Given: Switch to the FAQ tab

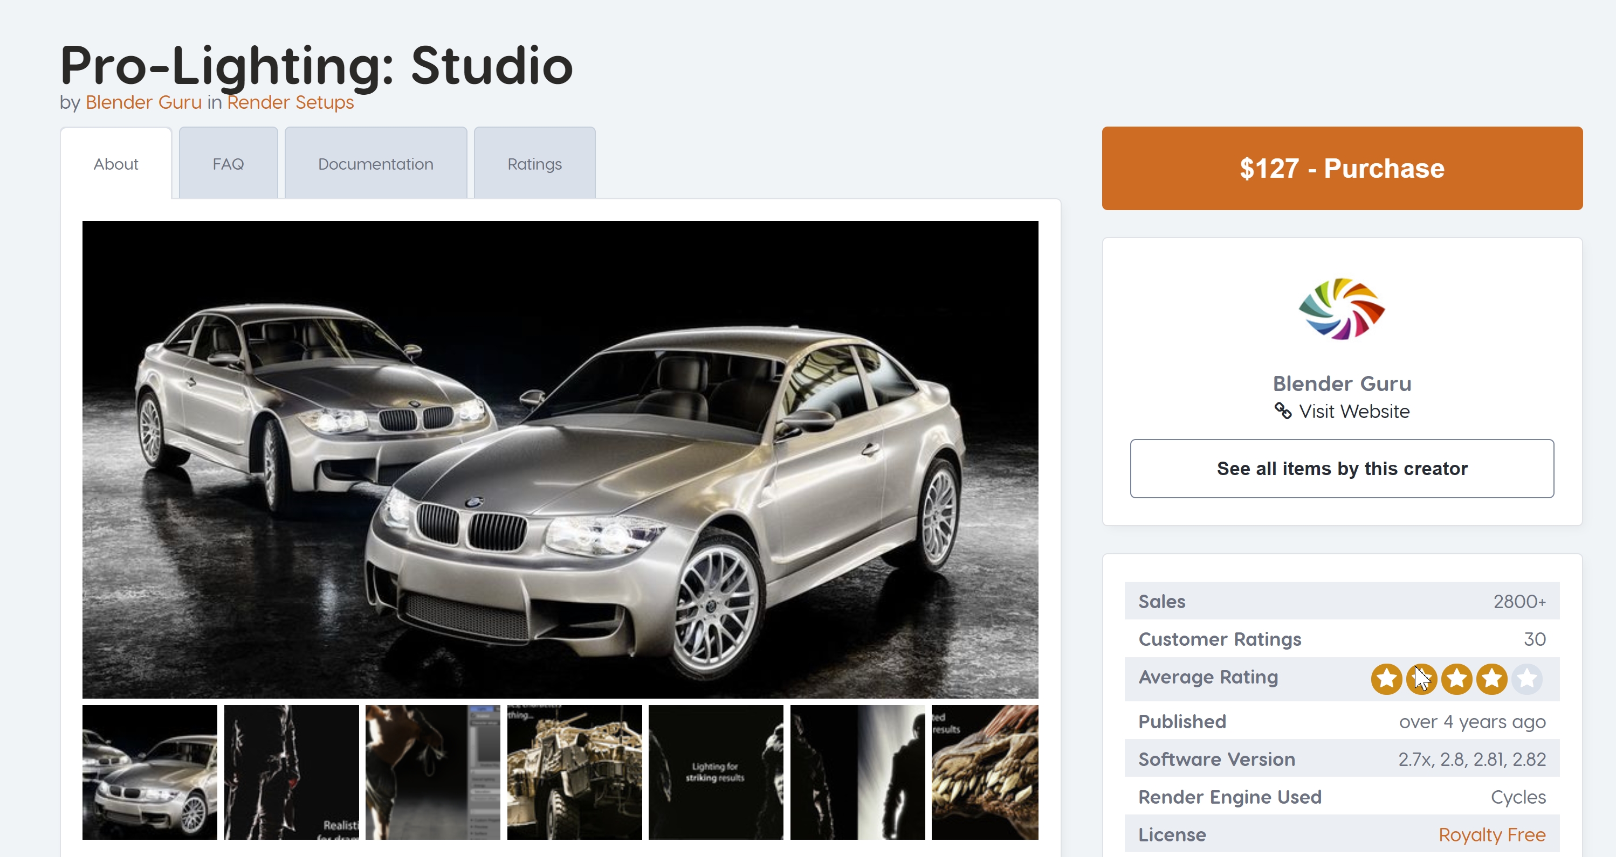Looking at the screenshot, I should point(228,164).
